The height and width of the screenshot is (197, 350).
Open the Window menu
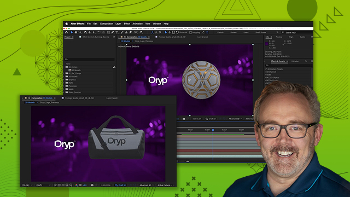pyautogui.click(x=157, y=24)
